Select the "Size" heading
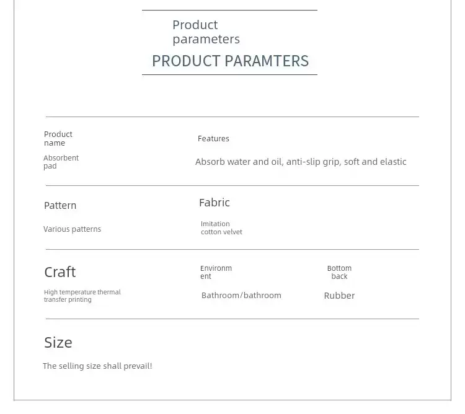Screen dimensions: 465x414 click(58, 342)
